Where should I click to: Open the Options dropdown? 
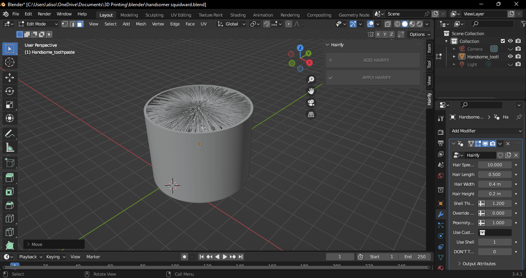419,34
